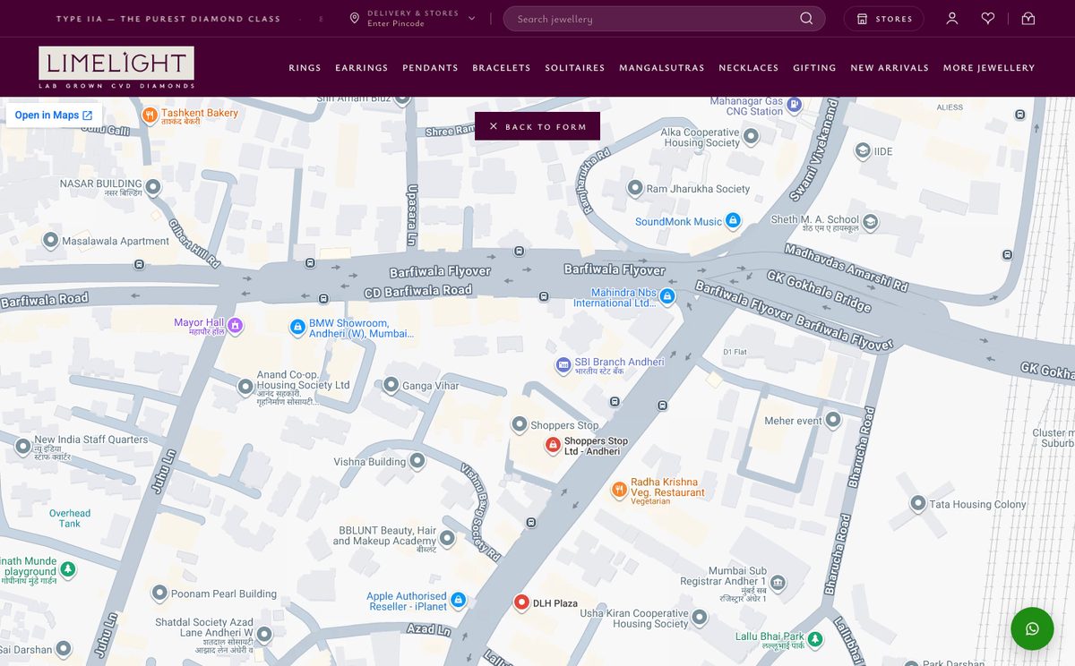Viewport: 1075px width, 666px height.
Task: Click the Stores button
Action: tap(884, 19)
